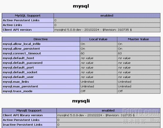Click the "Client API version" label

(x=17, y=30)
